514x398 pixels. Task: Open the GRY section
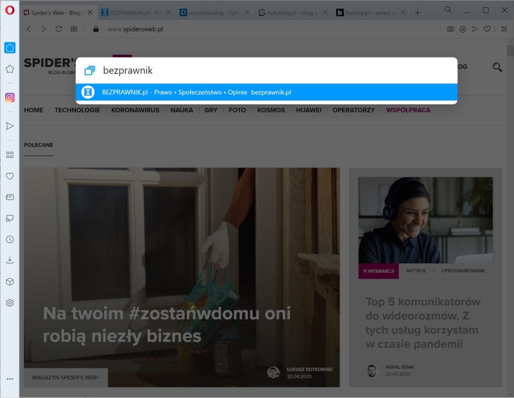pos(211,110)
